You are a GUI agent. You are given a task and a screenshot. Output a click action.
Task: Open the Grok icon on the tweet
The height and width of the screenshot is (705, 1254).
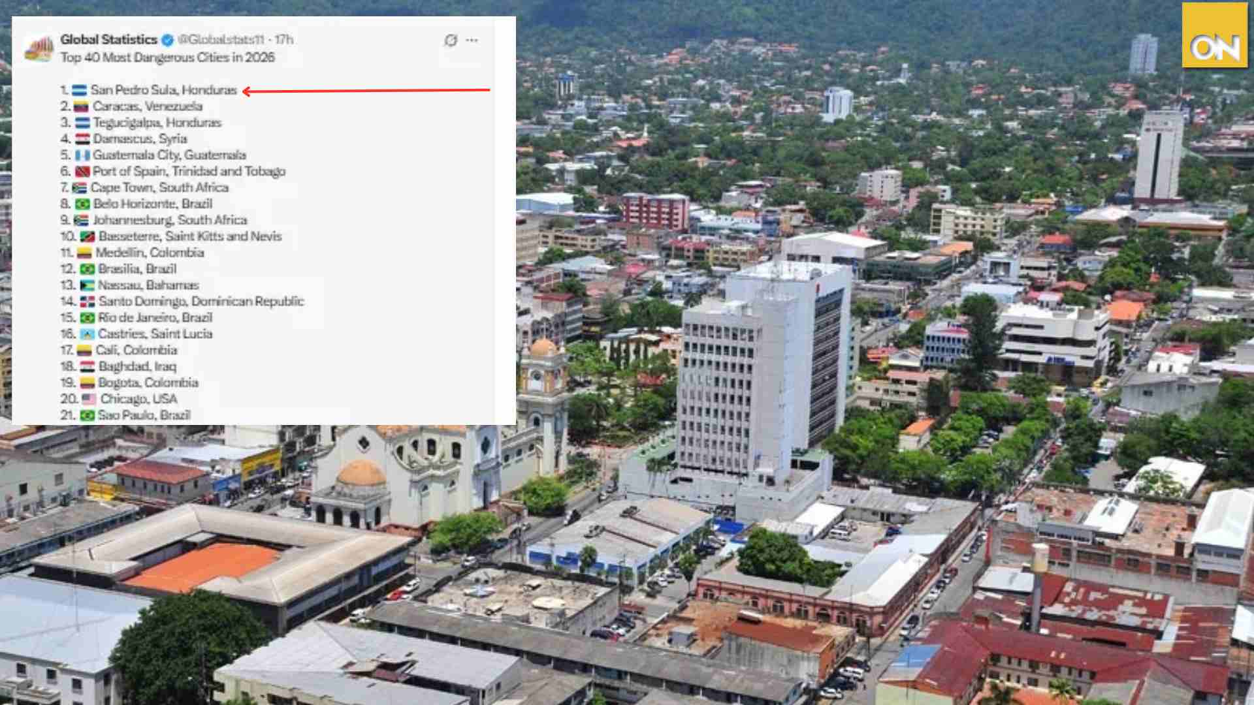point(451,40)
